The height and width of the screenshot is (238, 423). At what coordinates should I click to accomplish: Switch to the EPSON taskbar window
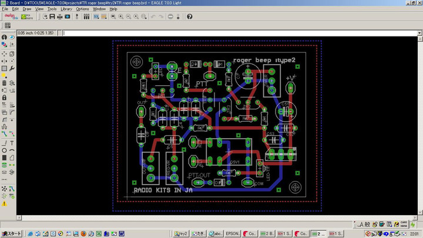click(x=233, y=233)
